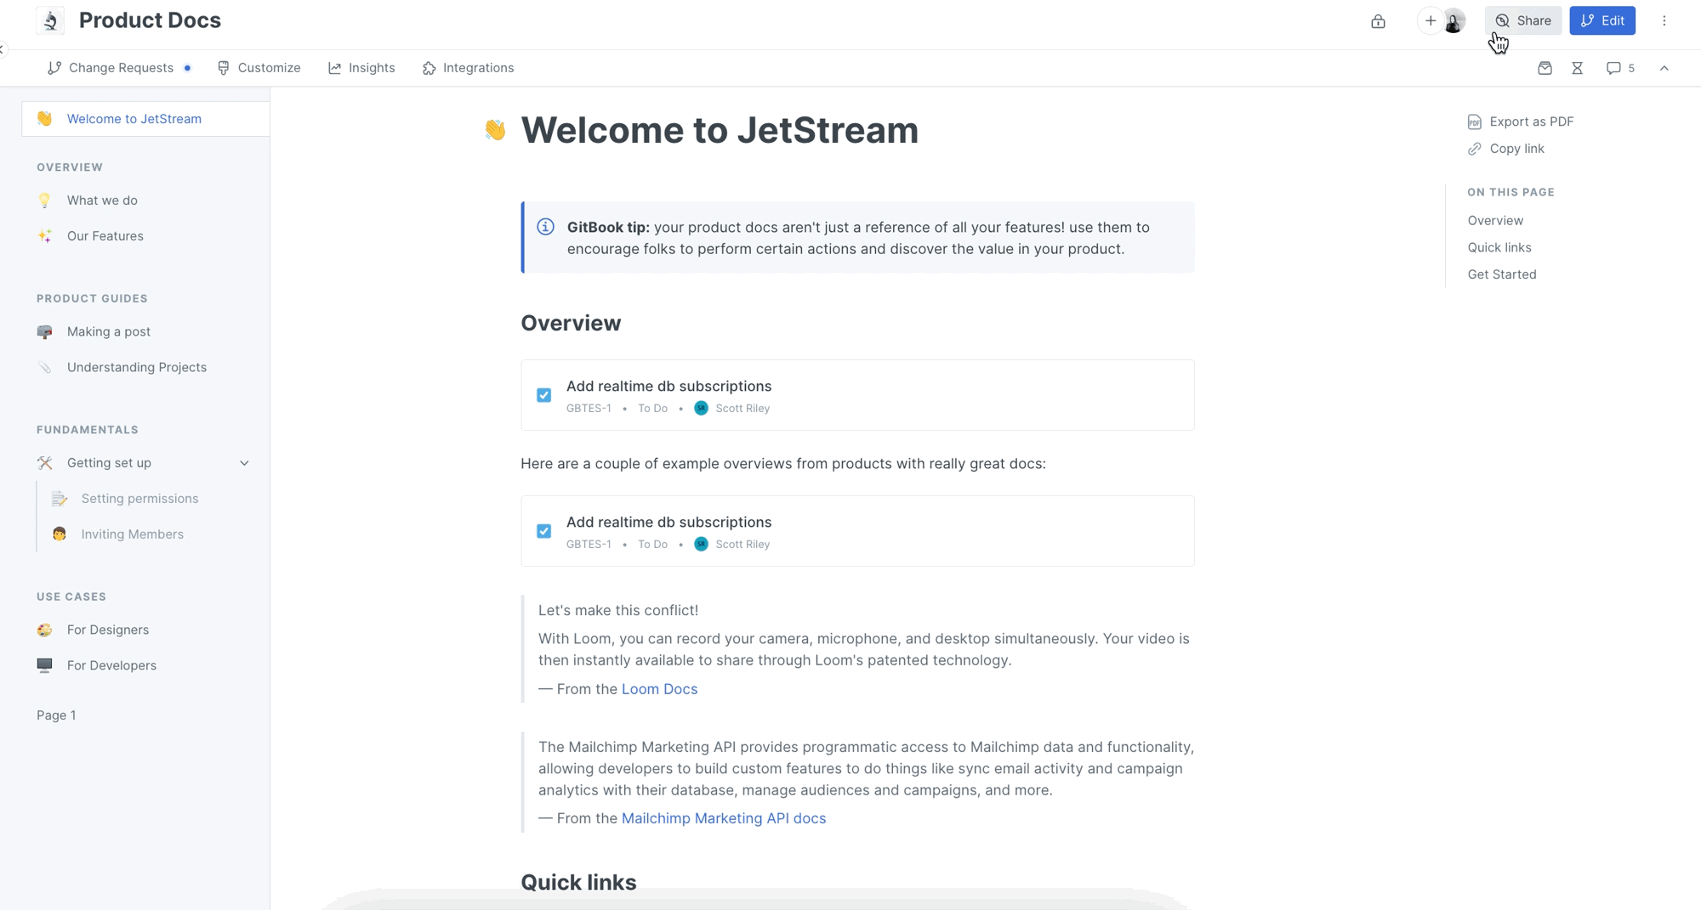This screenshot has height=910, width=1701.
Task: Click the hourglass history icon
Action: [x=1577, y=68]
